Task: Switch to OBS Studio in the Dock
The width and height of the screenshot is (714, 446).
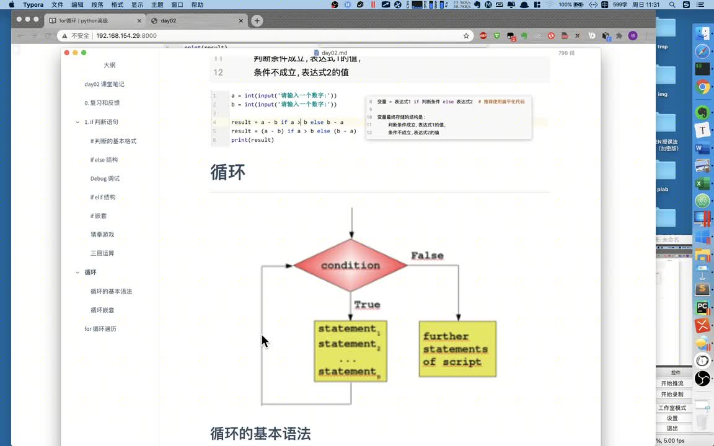Action: click(x=703, y=378)
